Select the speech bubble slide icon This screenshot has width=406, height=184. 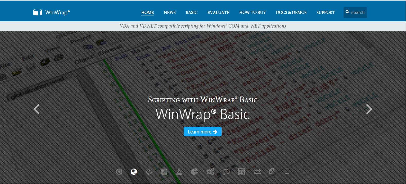[226, 172]
